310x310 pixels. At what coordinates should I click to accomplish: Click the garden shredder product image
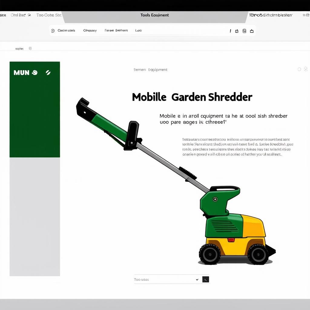point(176,181)
